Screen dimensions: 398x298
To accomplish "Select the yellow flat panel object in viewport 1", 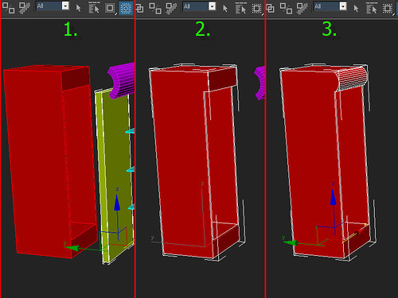I will click(x=117, y=159).
